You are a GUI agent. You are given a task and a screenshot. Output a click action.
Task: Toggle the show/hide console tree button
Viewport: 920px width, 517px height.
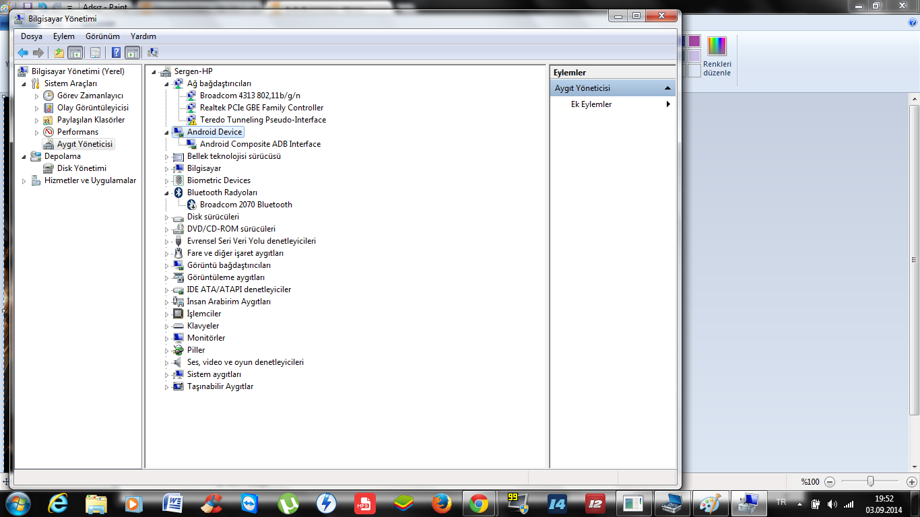click(x=75, y=53)
